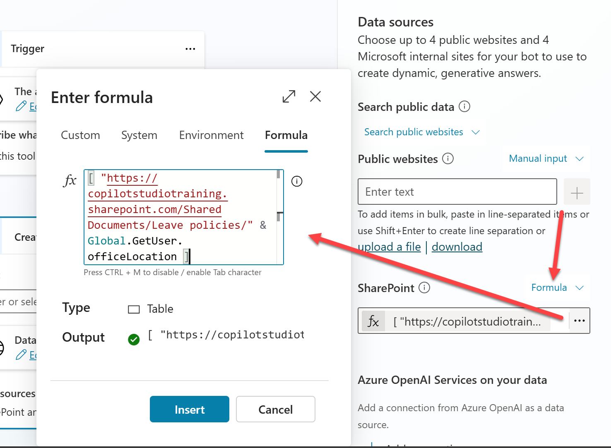The image size is (611, 448).
Task: Select the Environment tab
Action: point(211,135)
